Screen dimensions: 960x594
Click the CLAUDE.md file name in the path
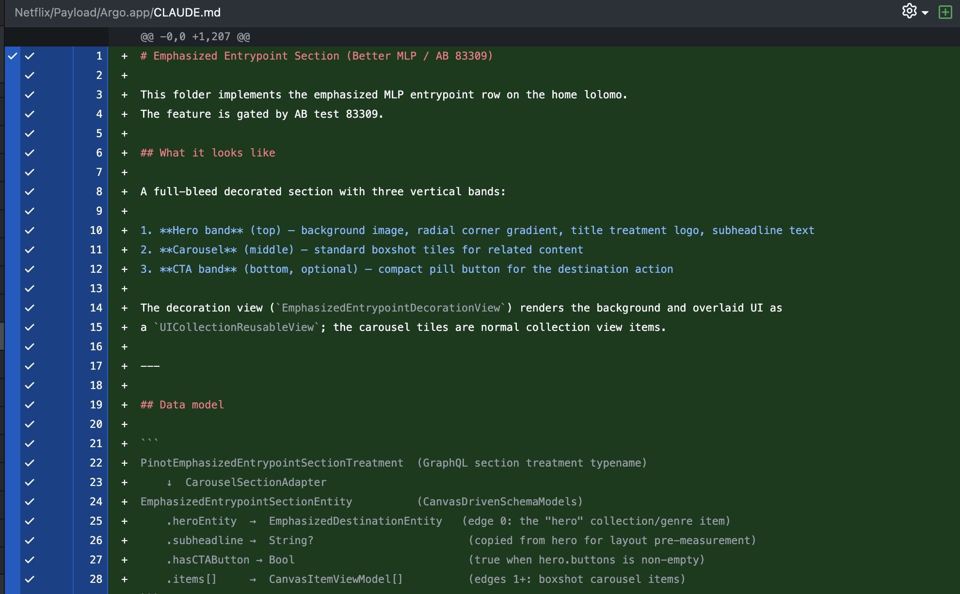[187, 13]
